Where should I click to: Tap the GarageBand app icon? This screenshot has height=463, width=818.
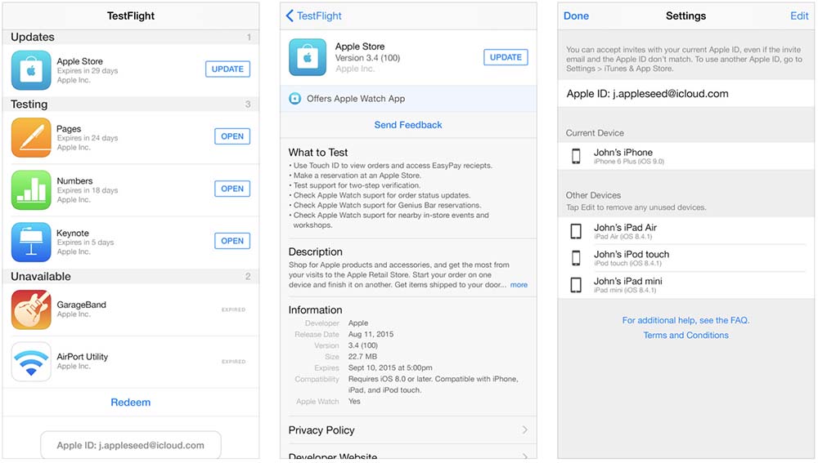tap(31, 309)
